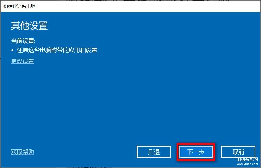Click the 还原这台电脑附带的应用和设置 list item
This screenshot has width=261, height=168.
(57, 50)
